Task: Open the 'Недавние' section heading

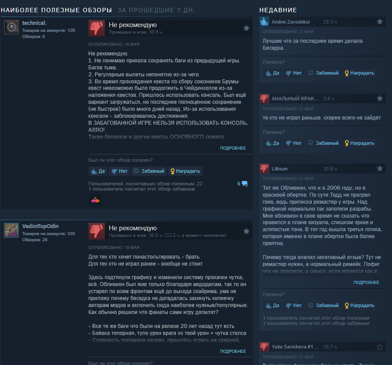Action: point(278,10)
